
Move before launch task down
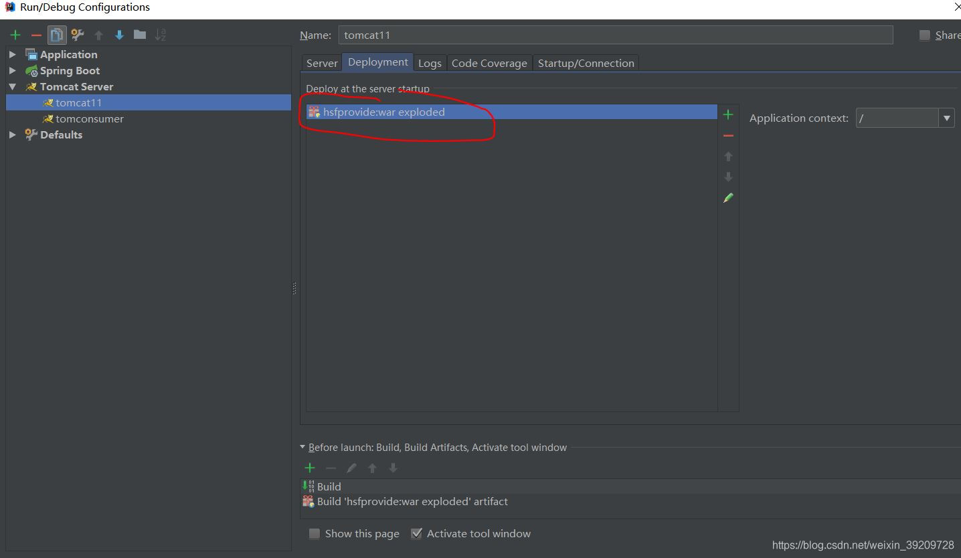click(x=393, y=468)
